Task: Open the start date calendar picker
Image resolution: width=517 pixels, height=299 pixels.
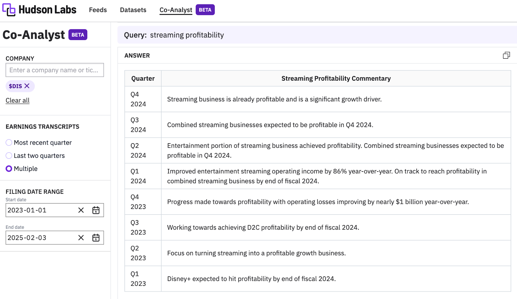Action: pos(96,210)
